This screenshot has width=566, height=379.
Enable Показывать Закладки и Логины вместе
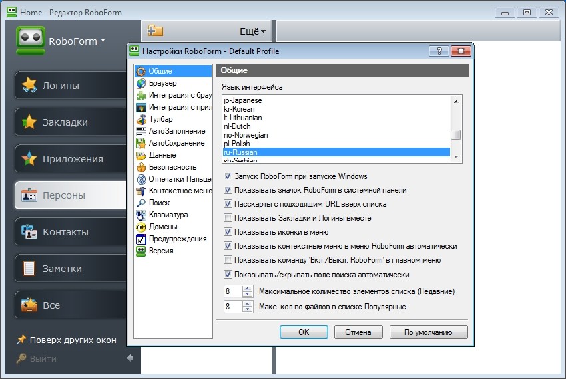pos(228,218)
